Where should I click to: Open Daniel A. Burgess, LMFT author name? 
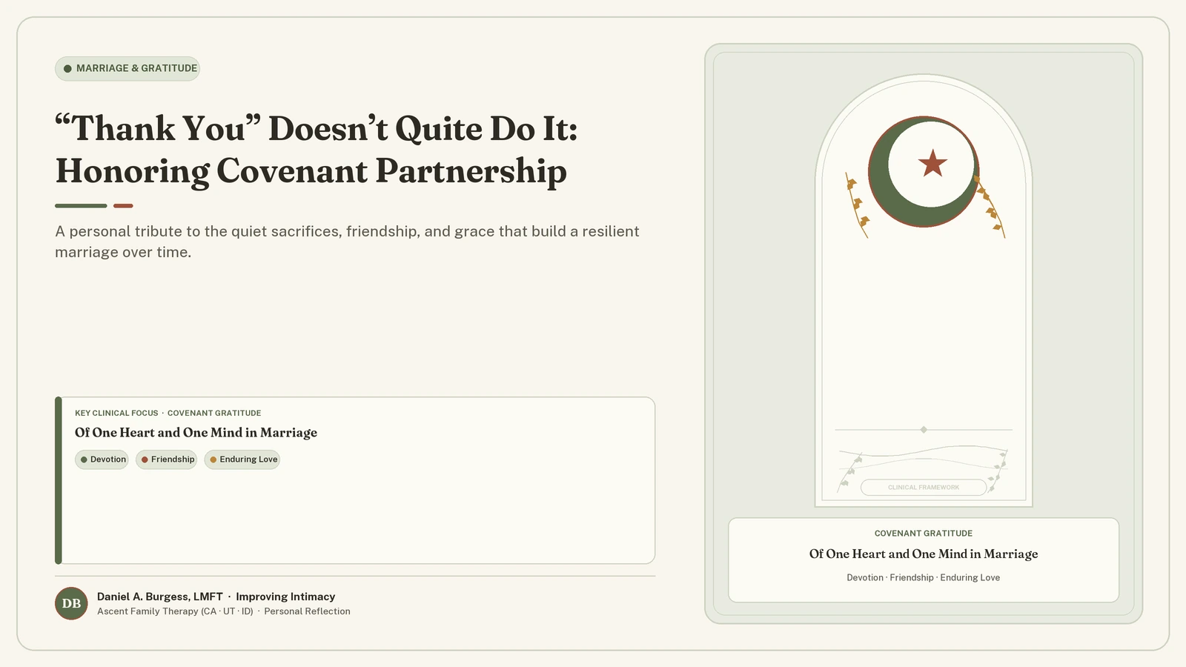pos(160,597)
